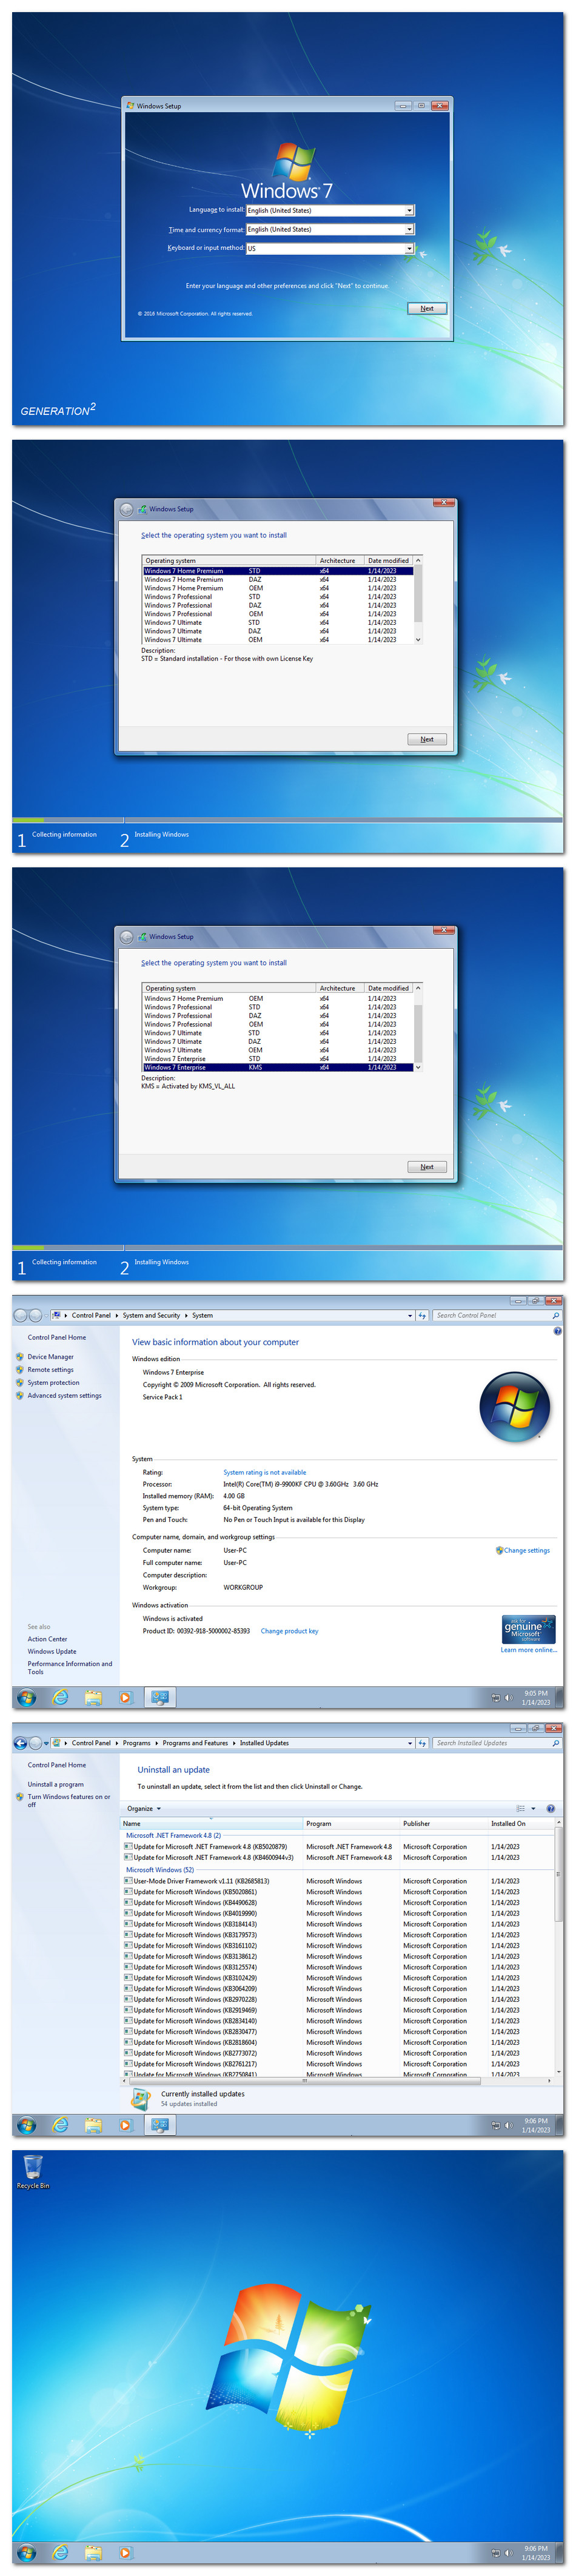Click the Uninstall a program link

click(x=56, y=1784)
